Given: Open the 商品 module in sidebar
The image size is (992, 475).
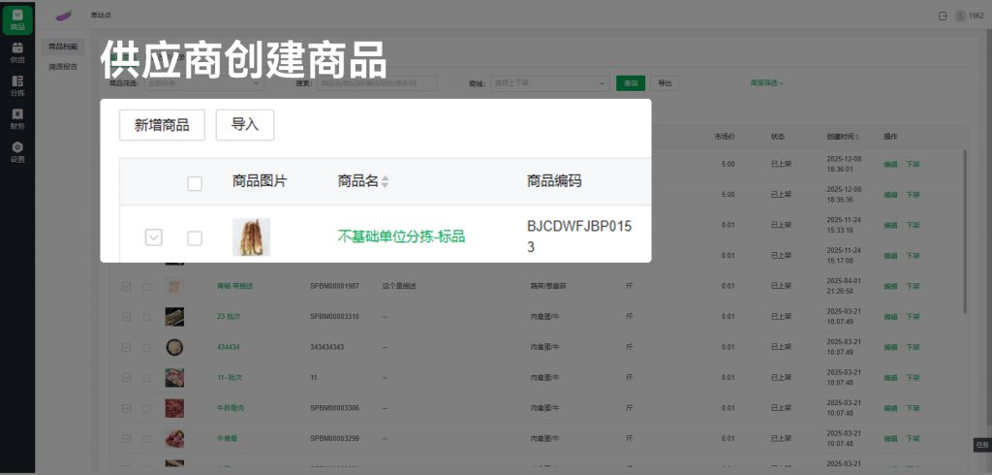Looking at the screenshot, I should tap(17, 19).
